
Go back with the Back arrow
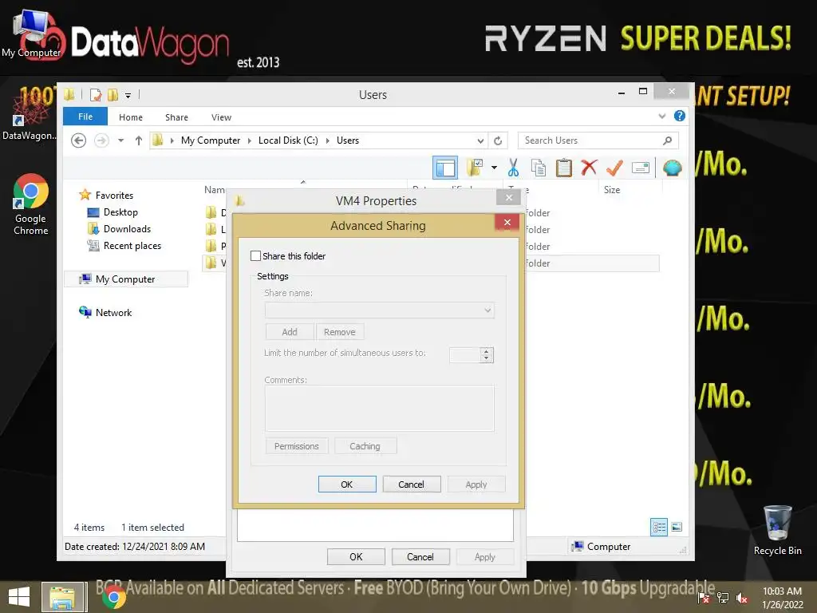point(79,140)
